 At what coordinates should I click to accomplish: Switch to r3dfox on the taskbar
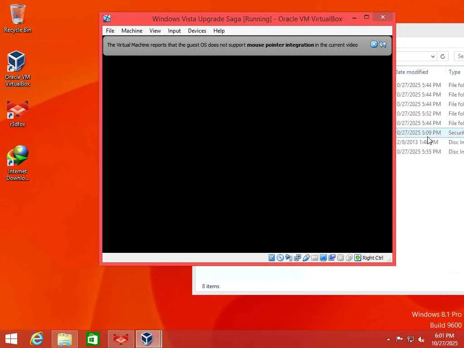point(121,339)
